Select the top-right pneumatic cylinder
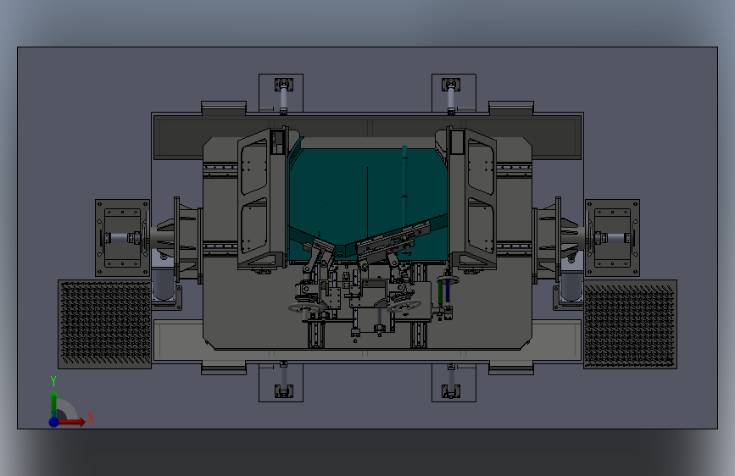735x476 pixels. pyautogui.click(x=451, y=97)
